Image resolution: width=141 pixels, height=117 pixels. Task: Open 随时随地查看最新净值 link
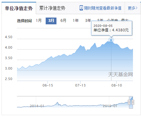point(103,8)
